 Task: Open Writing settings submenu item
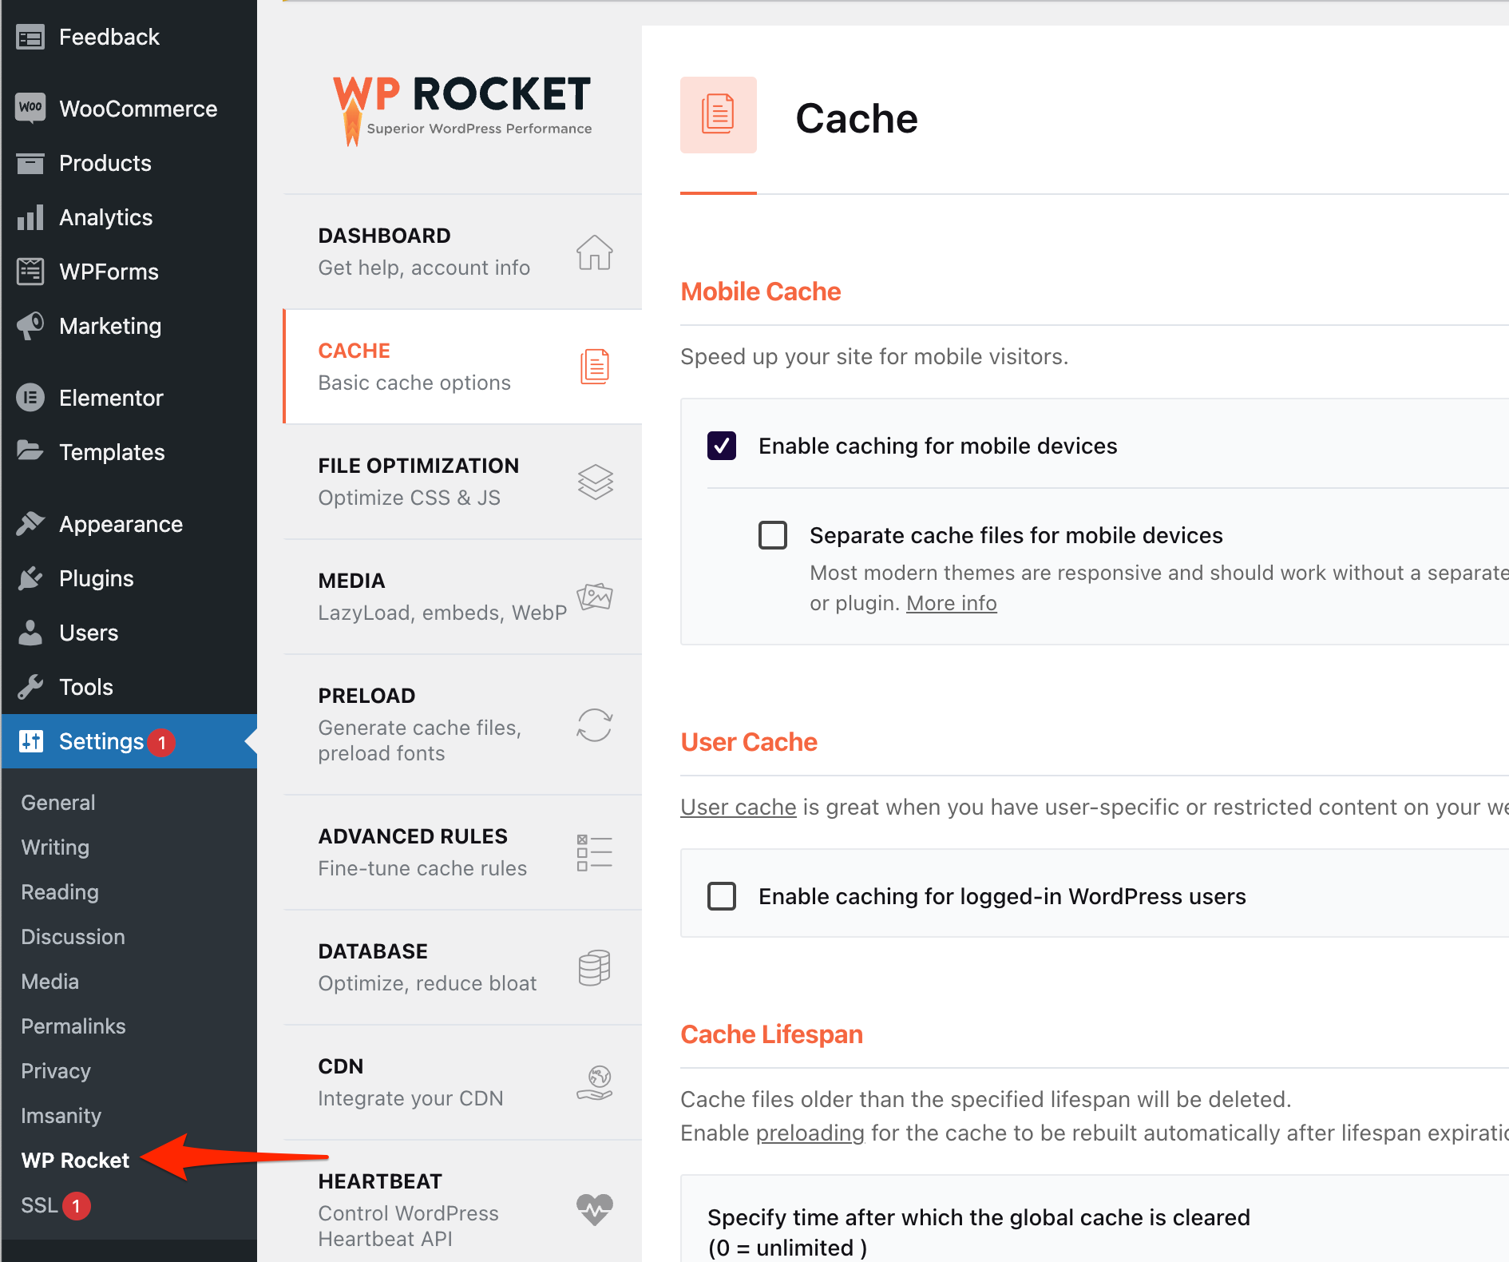click(x=55, y=847)
